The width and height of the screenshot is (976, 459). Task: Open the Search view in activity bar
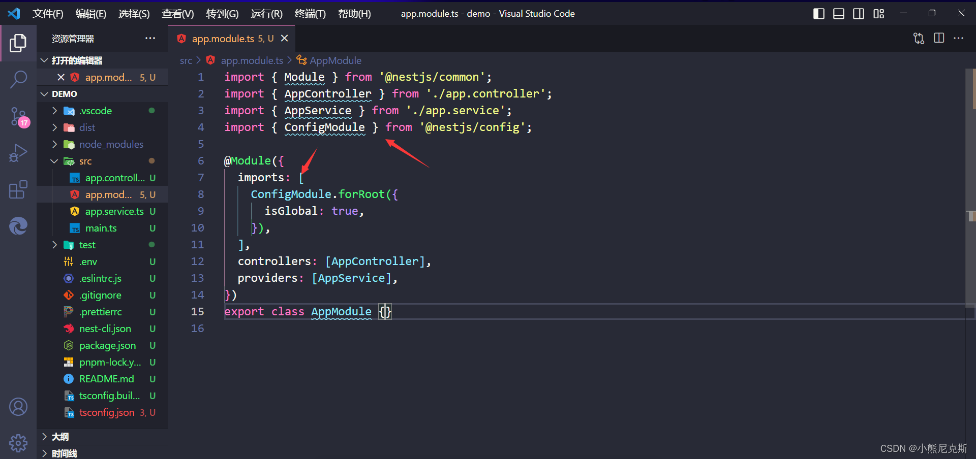[18, 80]
